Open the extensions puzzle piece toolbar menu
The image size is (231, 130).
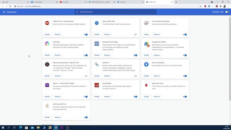pyautogui.click(x=221, y=6)
